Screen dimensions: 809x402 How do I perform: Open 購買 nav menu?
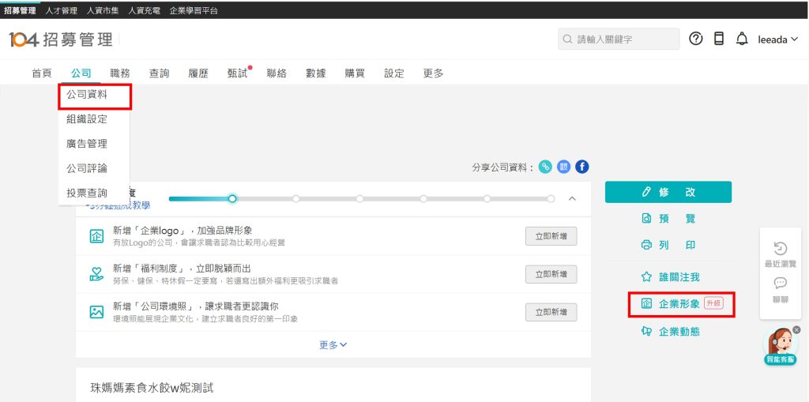(355, 73)
